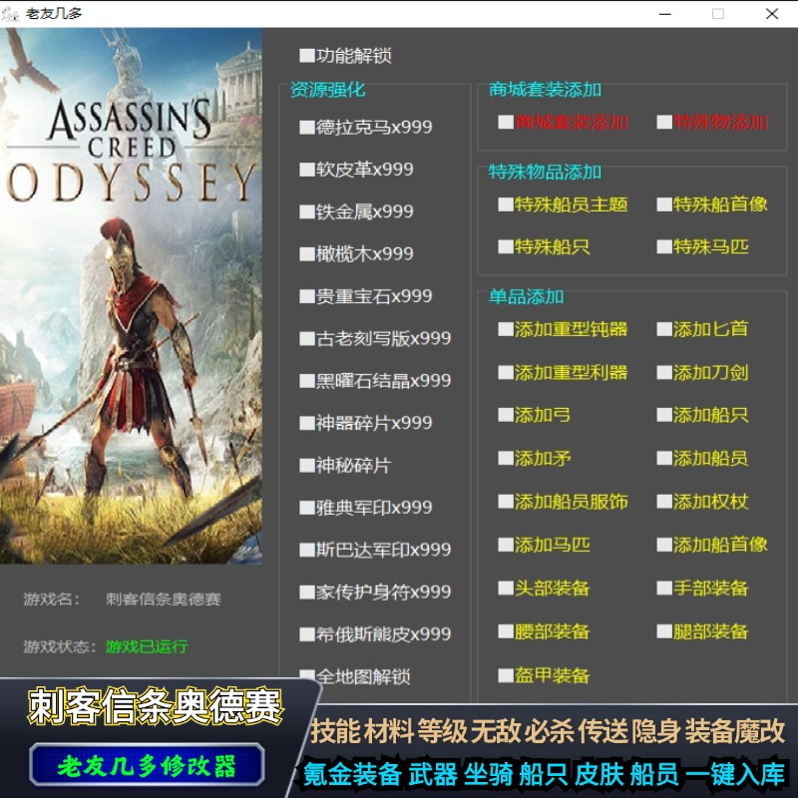Click the 老友几多 title bar app icon
This screenshot has height=798, width=798.
pyautogui.click(x=12, y=14)
